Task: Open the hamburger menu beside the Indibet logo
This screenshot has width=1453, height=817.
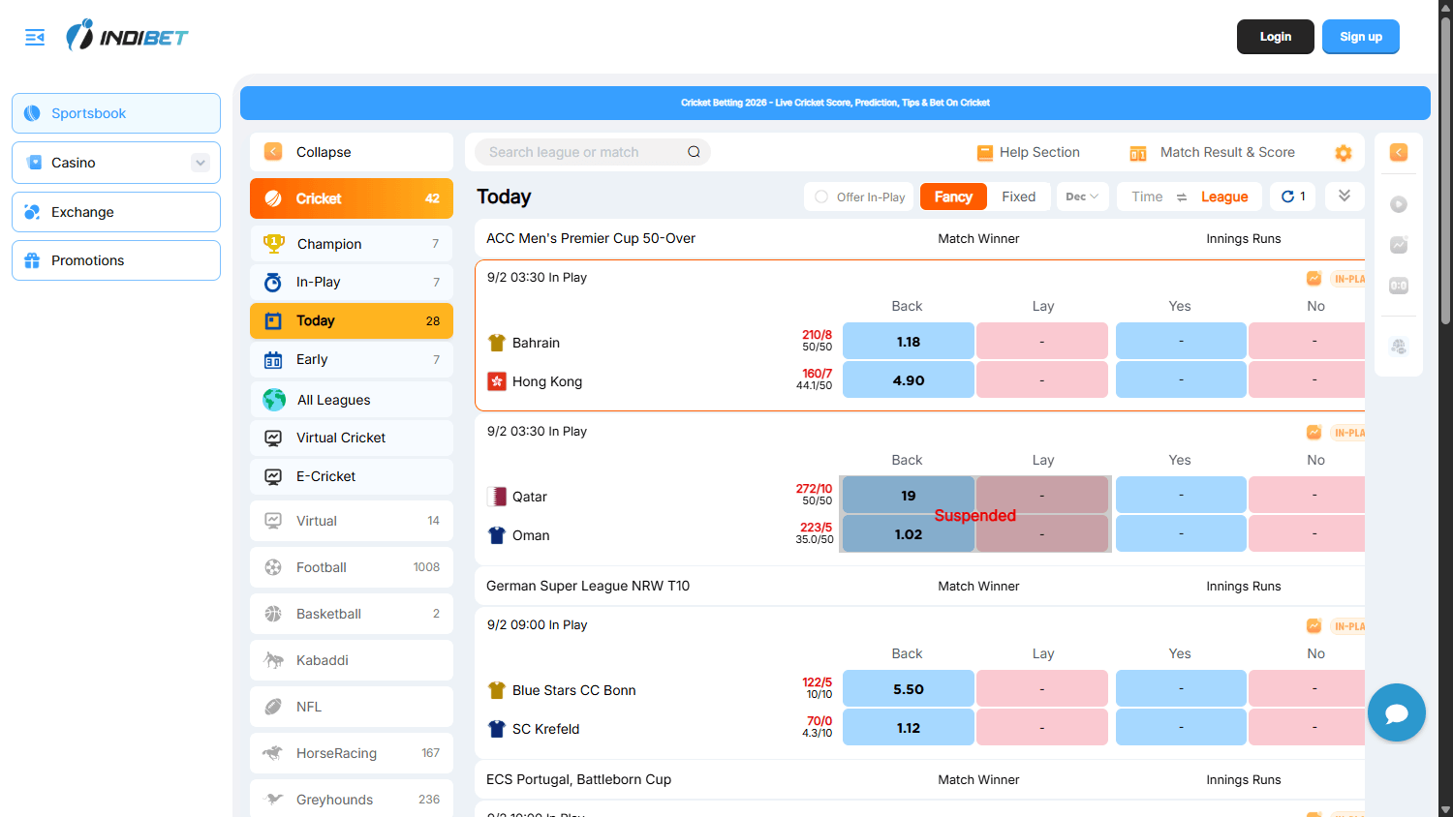Action: [x=35, y=37]
